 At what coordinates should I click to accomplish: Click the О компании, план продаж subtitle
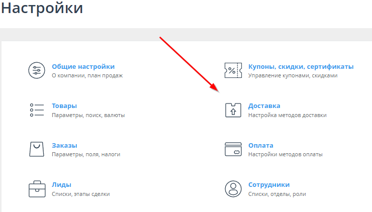click(x=87, y=76)
